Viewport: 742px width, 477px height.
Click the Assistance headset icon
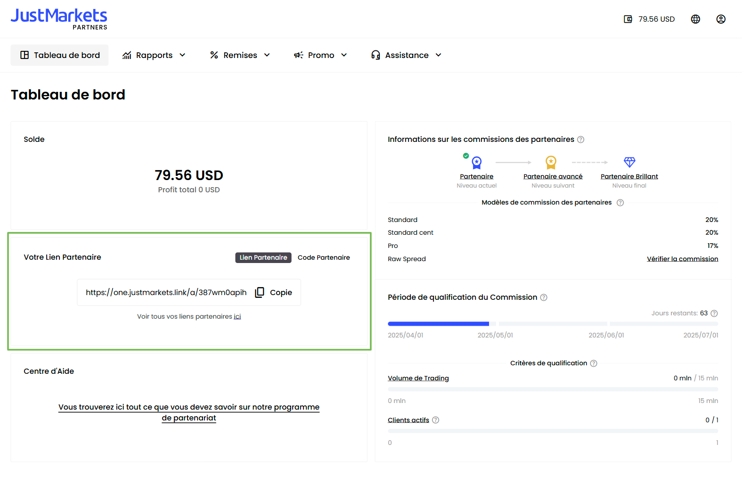point(375,55)
